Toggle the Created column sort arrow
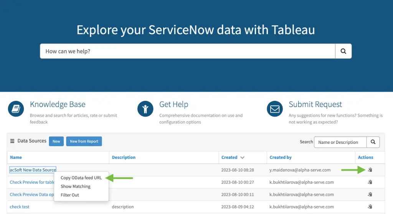Screen dimensions: 393x214 click(242, 158)
